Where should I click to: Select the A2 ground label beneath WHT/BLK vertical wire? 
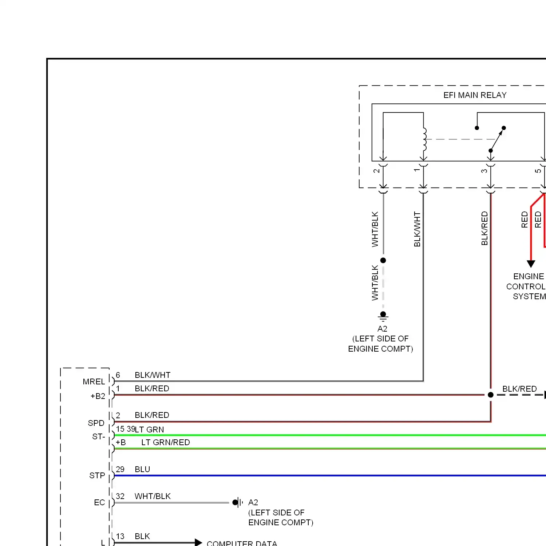(382, 329)
